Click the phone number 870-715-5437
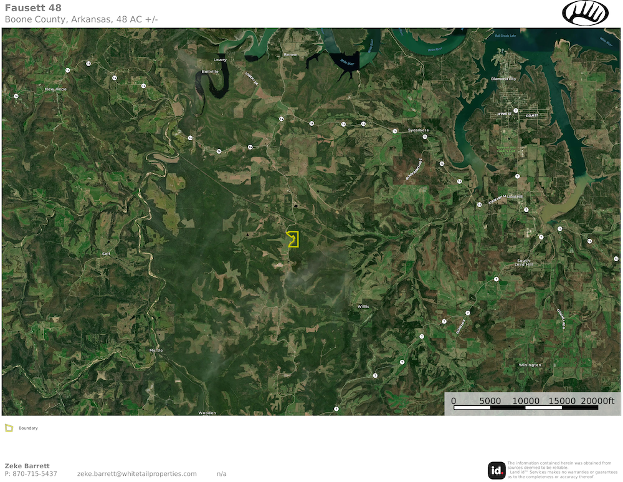623x482 pixels. 35,474
